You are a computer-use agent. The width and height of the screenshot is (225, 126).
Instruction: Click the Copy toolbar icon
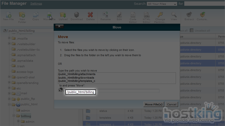coord(36,16)
